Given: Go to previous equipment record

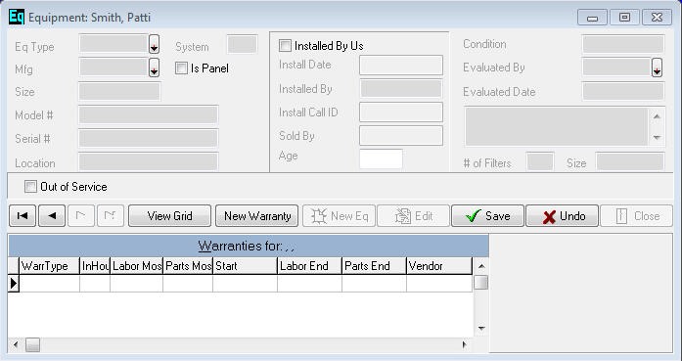Looking at the screenshot, I should coord(52,216).
